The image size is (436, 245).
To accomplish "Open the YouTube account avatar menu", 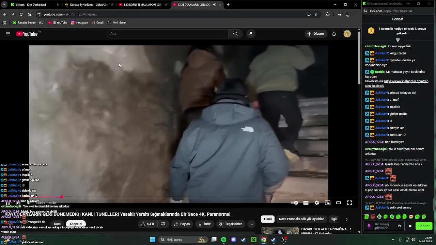I will click(x=347, y=34).
